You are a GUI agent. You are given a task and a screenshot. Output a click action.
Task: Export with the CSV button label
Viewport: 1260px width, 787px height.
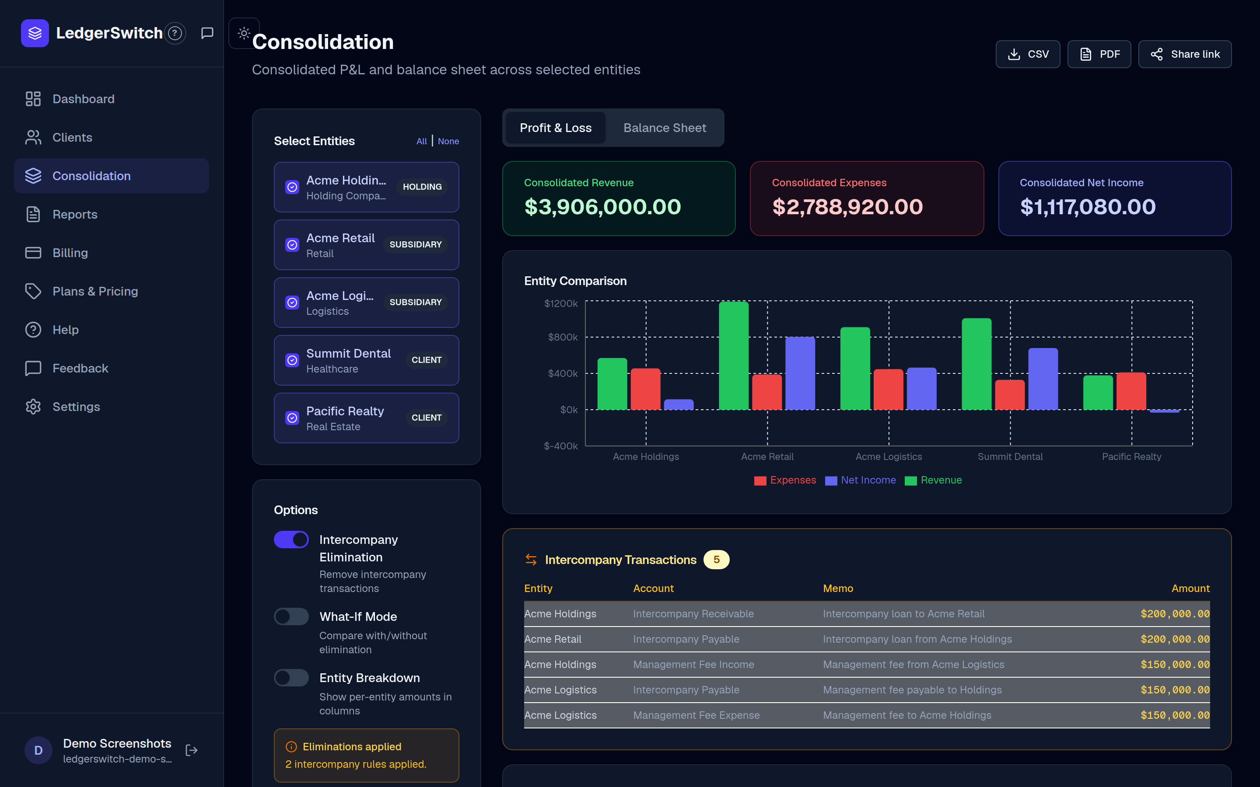tap(1038, 54)
